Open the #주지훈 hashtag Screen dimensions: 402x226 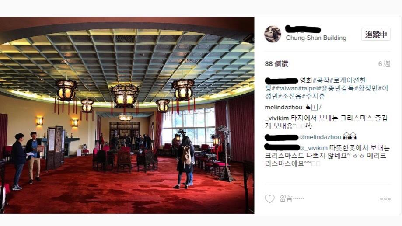click(314, 96)
